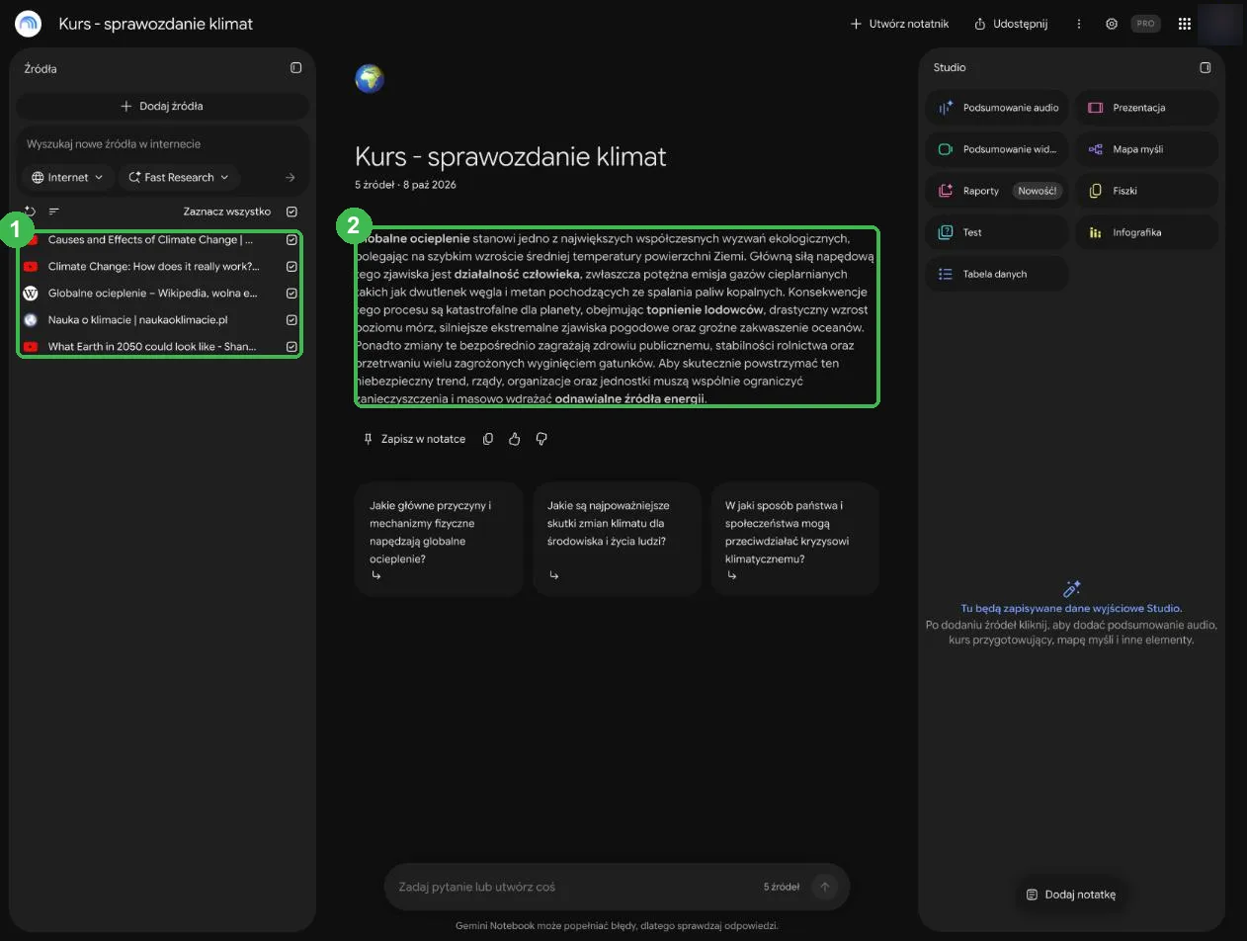Click the PRO badge
The width and height of the screenshot is (1247, 941).
coord(1145,24)
